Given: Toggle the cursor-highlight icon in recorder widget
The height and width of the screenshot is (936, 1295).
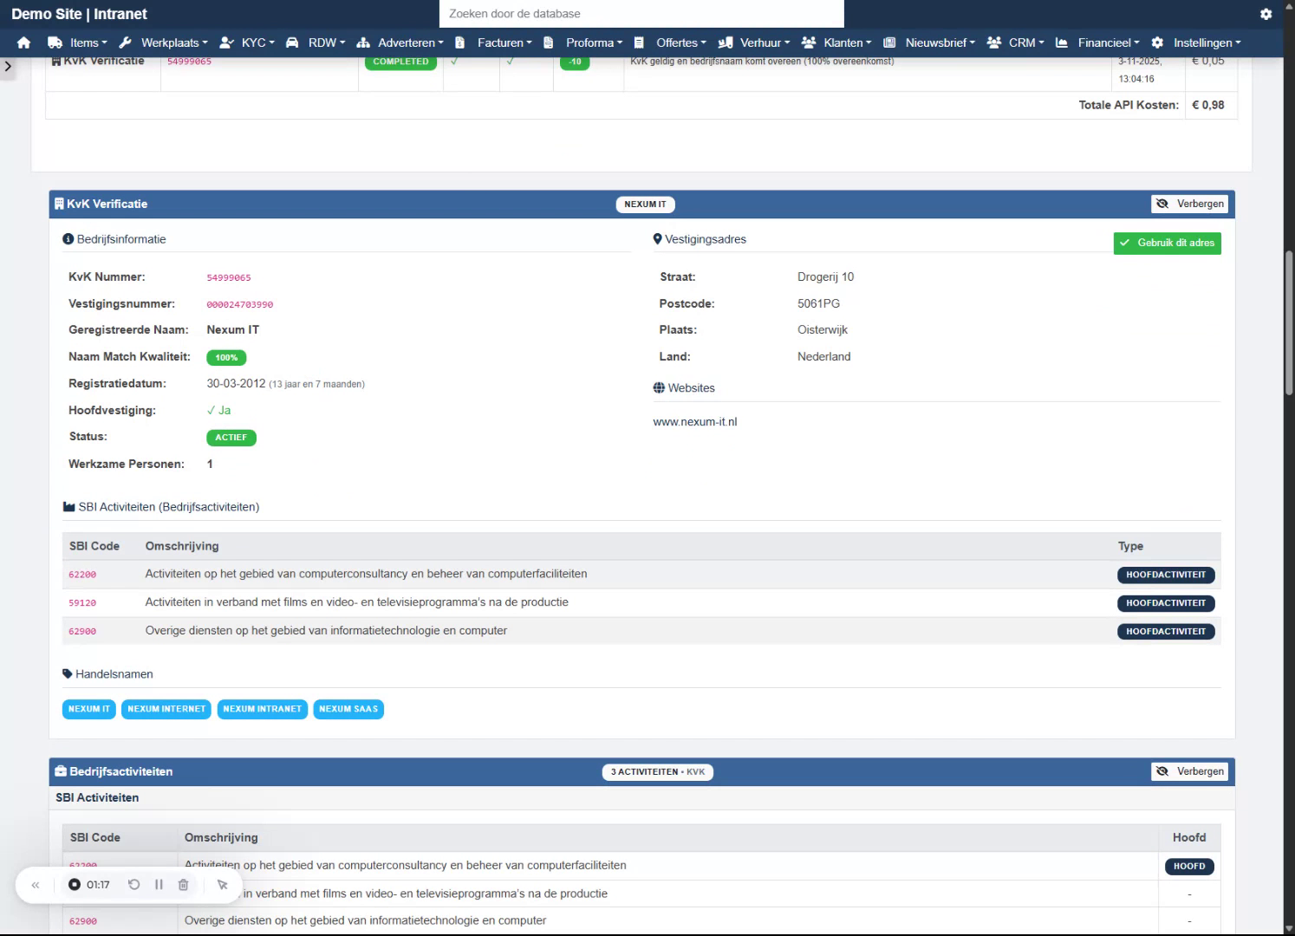Looking at the screenshot, I should click(223, 885).
